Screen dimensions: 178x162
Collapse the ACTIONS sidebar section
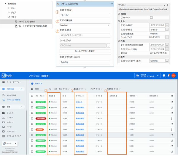coord(21,89)
